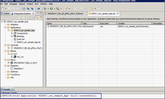Click the blue iX toolbar icon
The height and width of the screenshot is (99, 165).
click(39, 9)
